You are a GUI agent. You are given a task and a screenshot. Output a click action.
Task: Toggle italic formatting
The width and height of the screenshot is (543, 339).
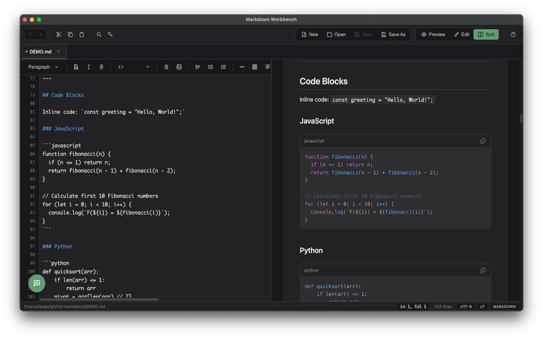(x=89, y=67)
